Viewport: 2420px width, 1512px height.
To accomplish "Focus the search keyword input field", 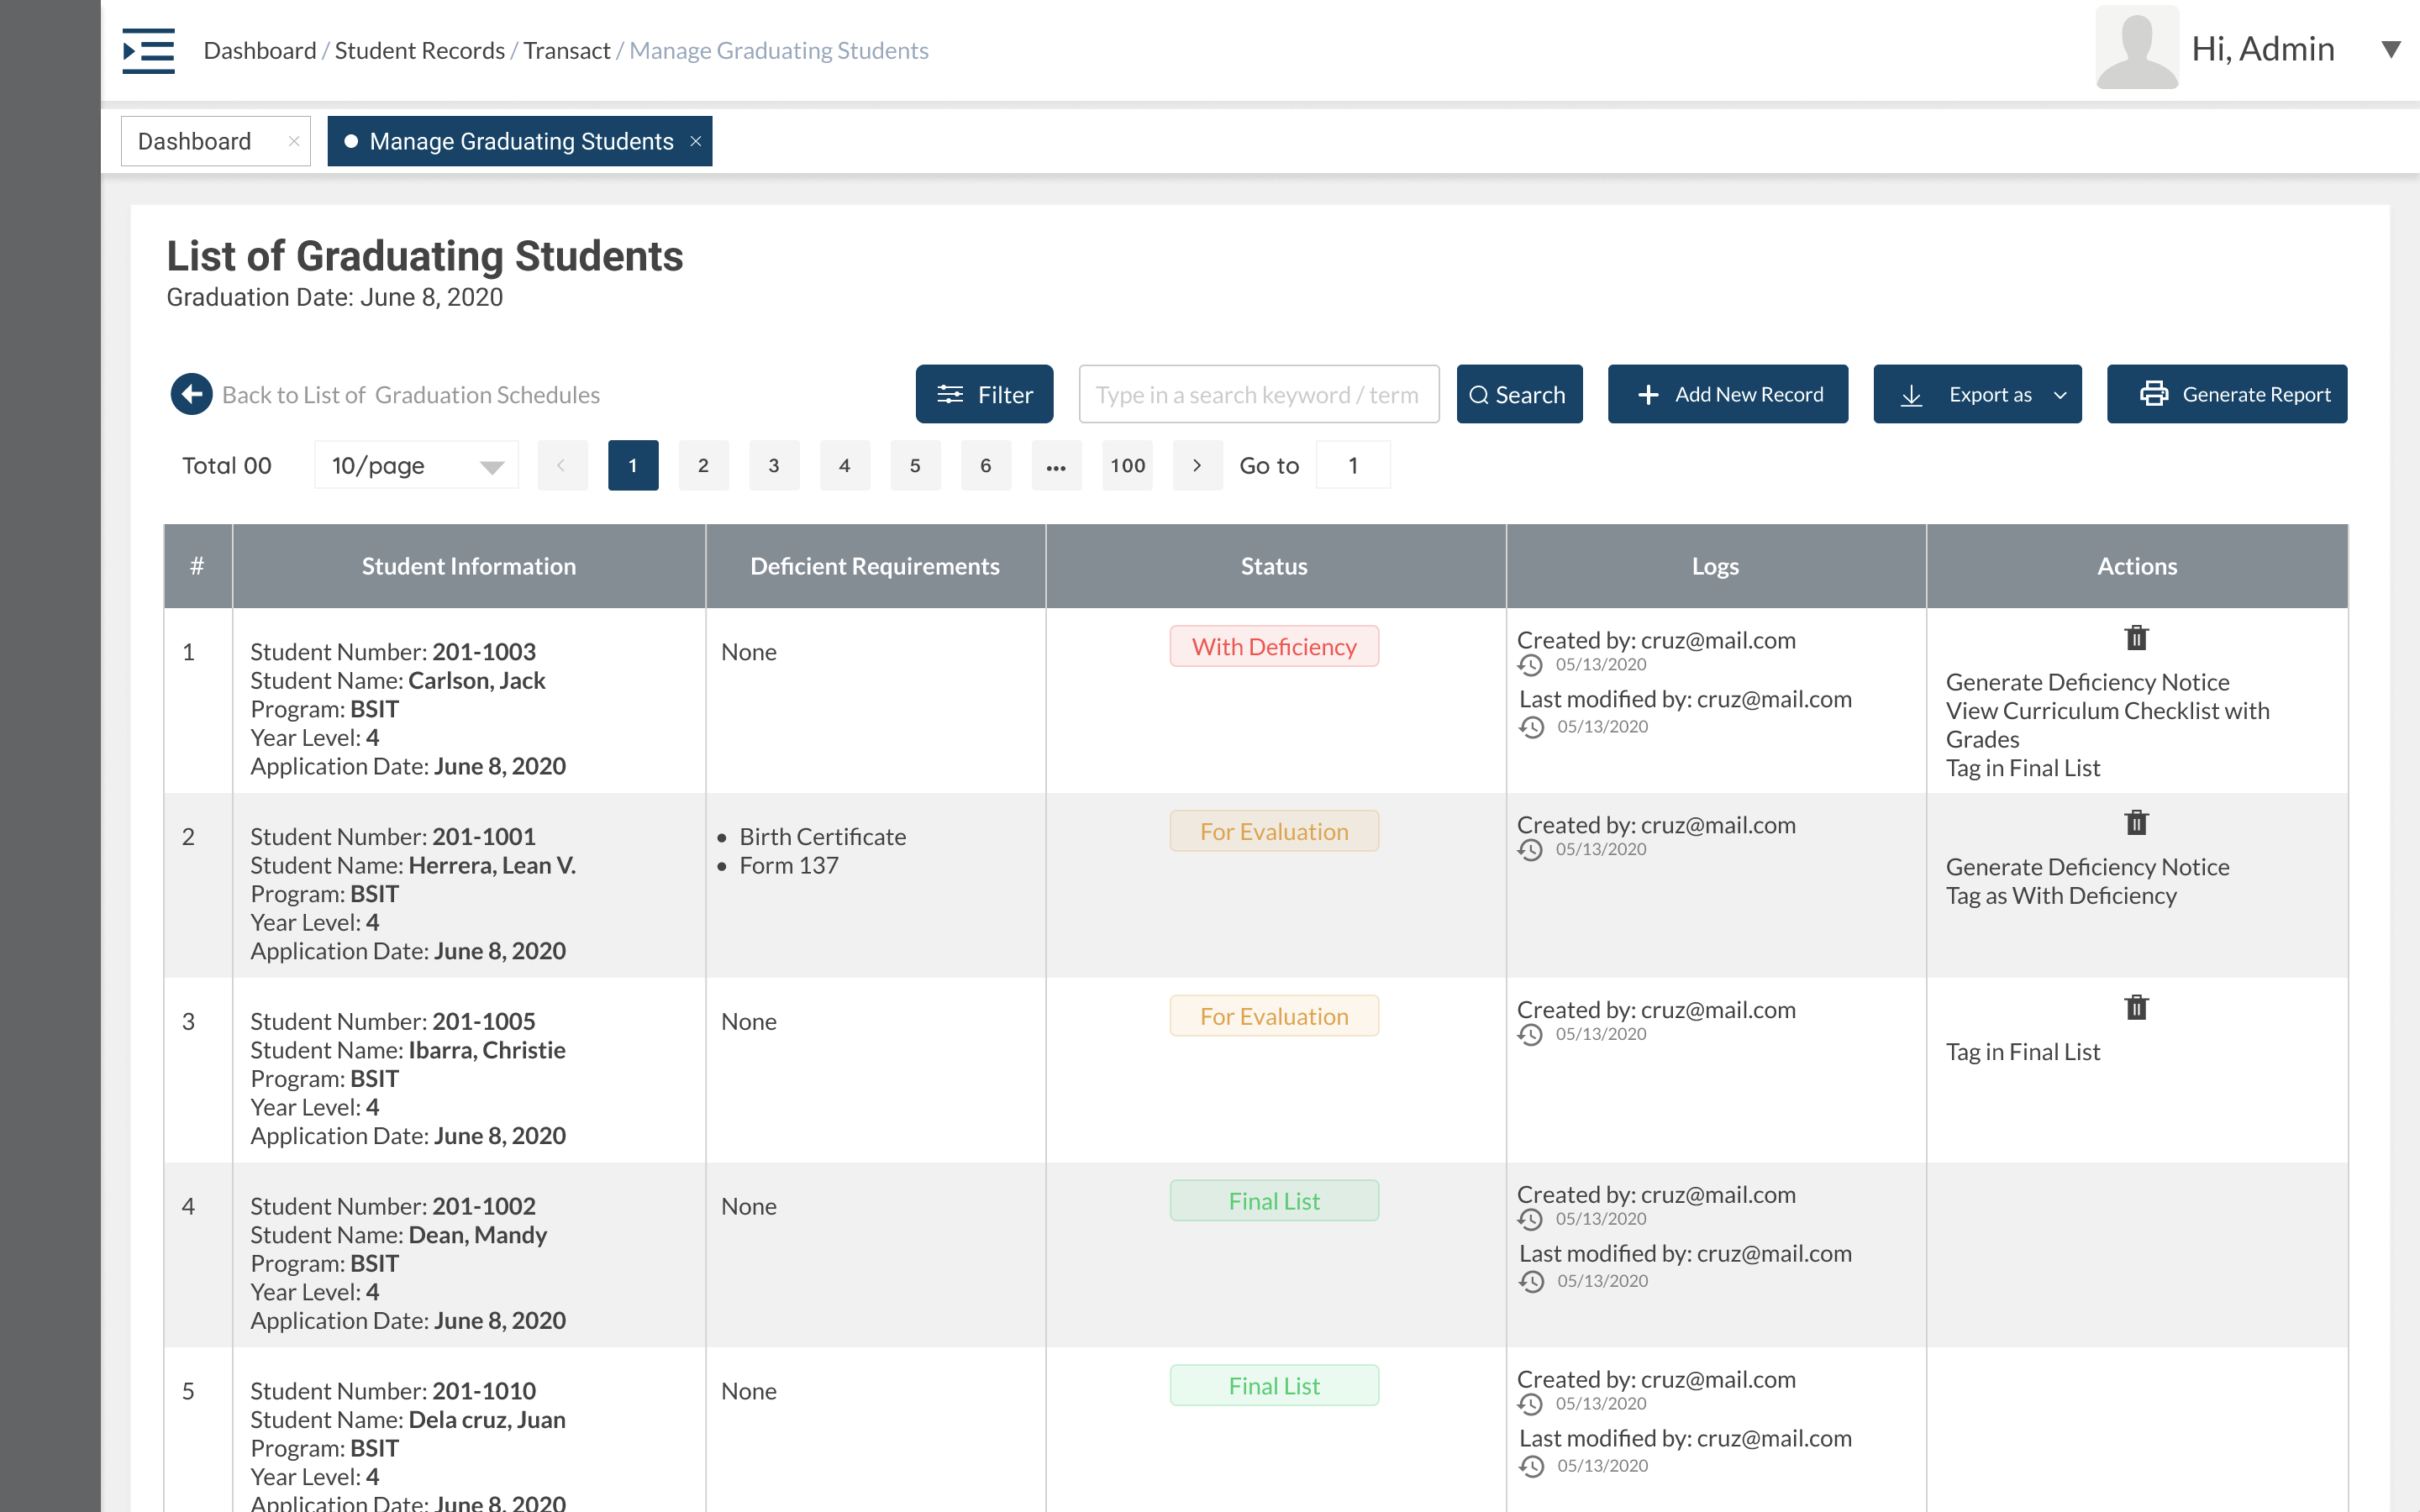I will pos(1258,394).
